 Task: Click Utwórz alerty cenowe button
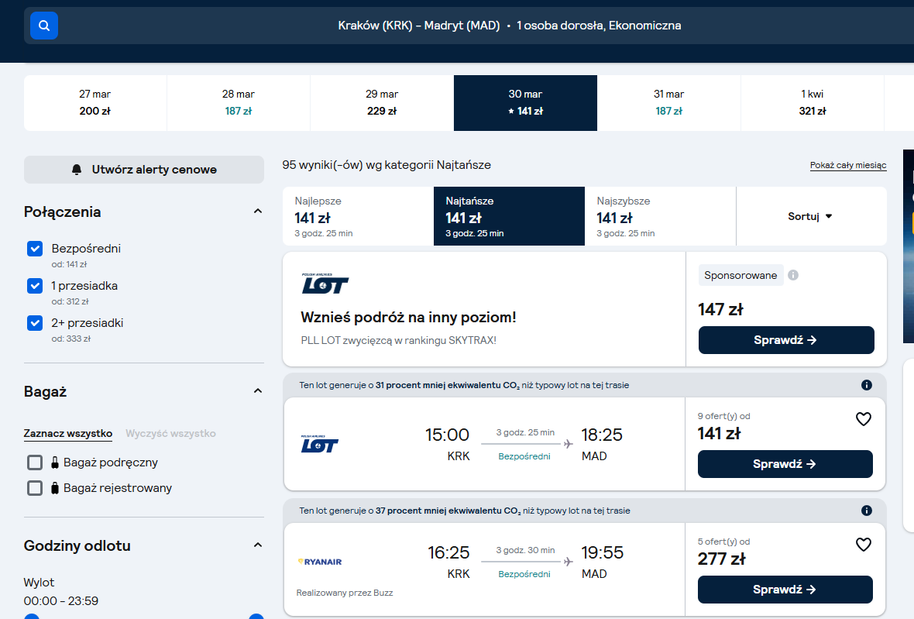click(x=144, y=170)
